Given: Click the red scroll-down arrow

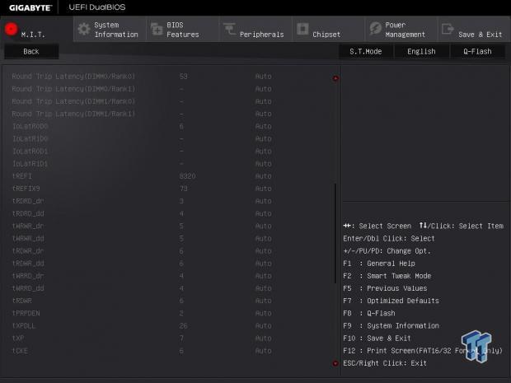Looking at the screenshot, I should [335, 362].
